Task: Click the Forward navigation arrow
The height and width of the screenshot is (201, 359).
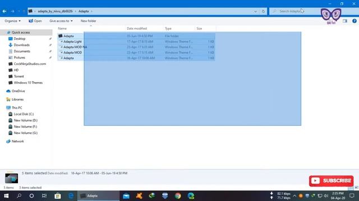Action: point(12,11)
